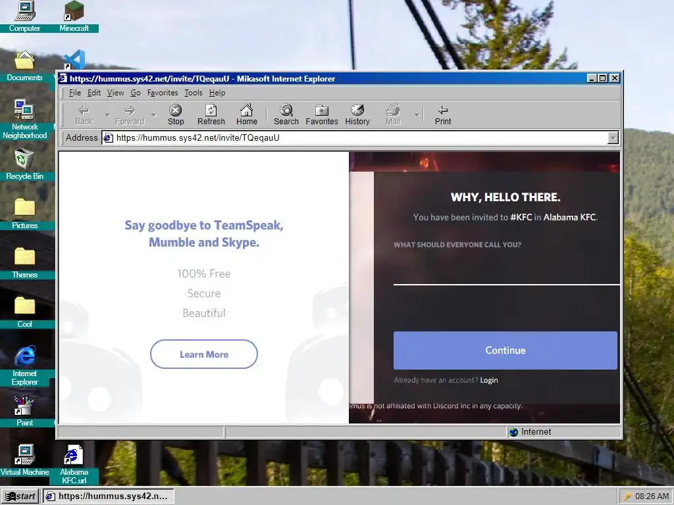Print the page using Print button
The height and width of the screenshot is (505, 674).
pos(443,115)
